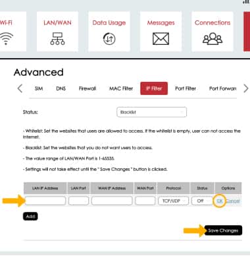Screen dimensions: 250x264
Task: Switch to the MAC Filter tab
Action: pyautogui.click(x=121, y=88)
